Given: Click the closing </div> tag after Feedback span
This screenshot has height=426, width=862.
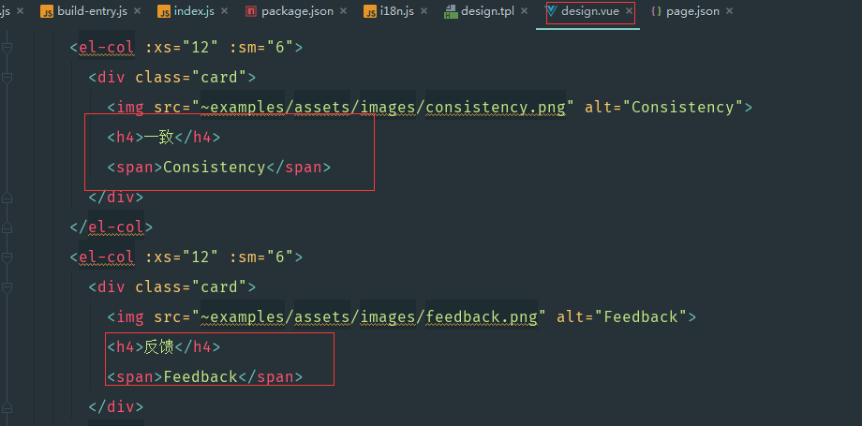Looking at the screenshot, I should click(x=116, y=406).
